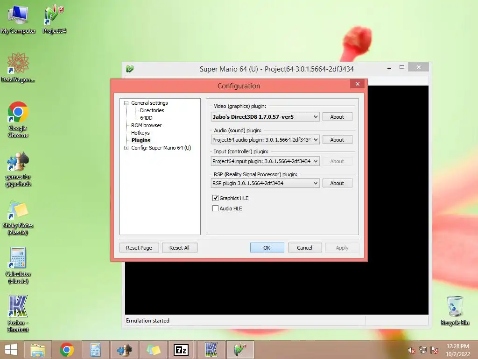Click the Project64 window title bar text
The image size is (478, 359).
coord(276,69)
